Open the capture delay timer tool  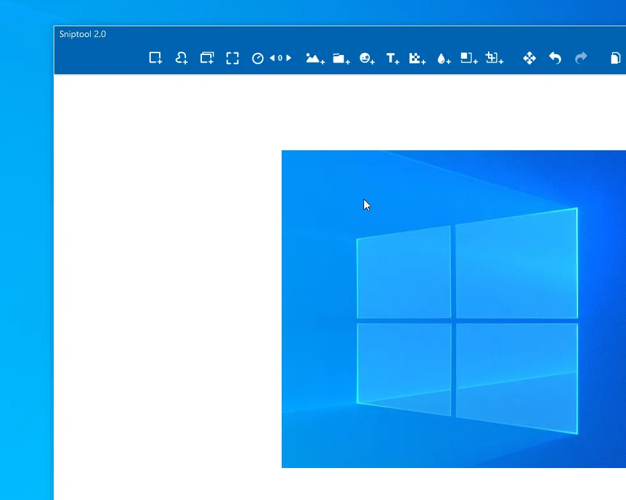click(257, 58)
